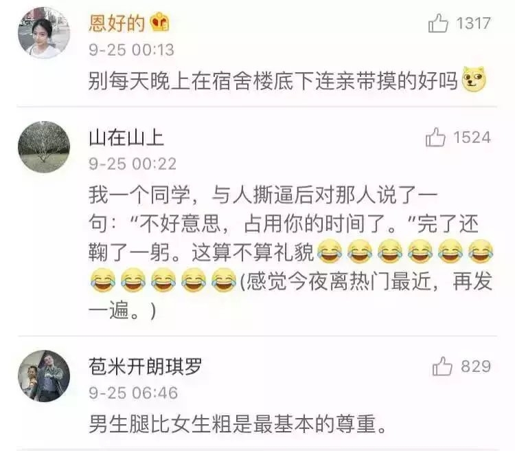This screenshot has height=451, width=515.
Task: Like the comment by 恩好的
Action: click(438, 23)
